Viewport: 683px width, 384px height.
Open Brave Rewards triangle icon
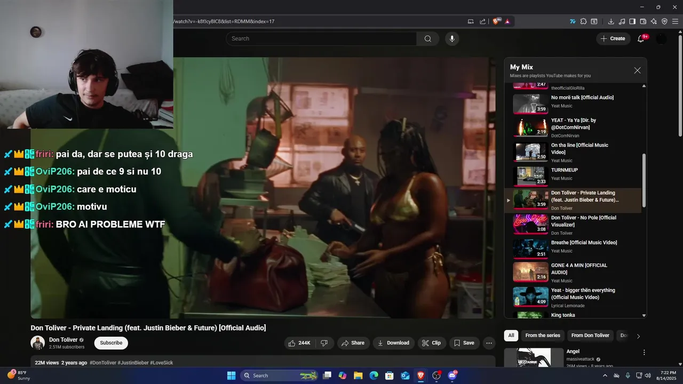tap(507, 21)
